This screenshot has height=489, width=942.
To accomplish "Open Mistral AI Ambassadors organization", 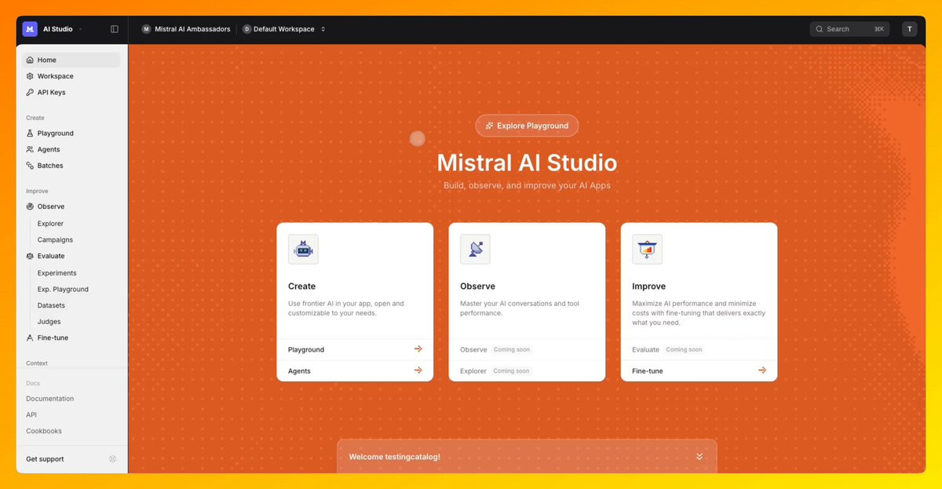I will (186, 29).
